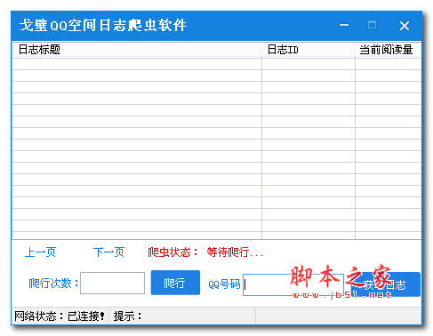Focus the 爬行次数 input field
Image resolution: width=433 pixels, height=336 pixels.
(x=112, y=284)
